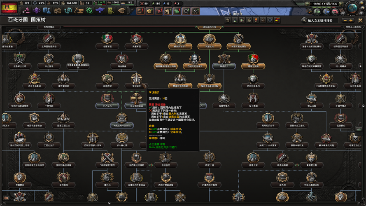Open the trade arrows screen
Image resolution: width=366 pixels, height=206 pixels.
coord(68,11)
